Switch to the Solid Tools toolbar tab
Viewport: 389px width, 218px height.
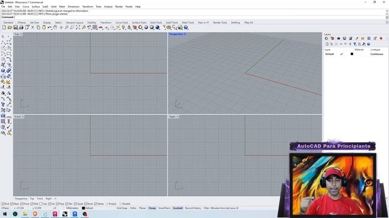pyautogui.click(x=156, y=22)
